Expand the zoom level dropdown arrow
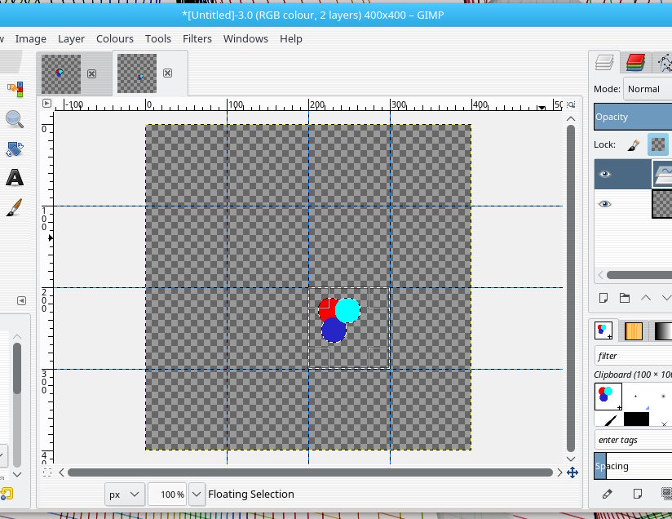672x519 pixels. [197, 494]
